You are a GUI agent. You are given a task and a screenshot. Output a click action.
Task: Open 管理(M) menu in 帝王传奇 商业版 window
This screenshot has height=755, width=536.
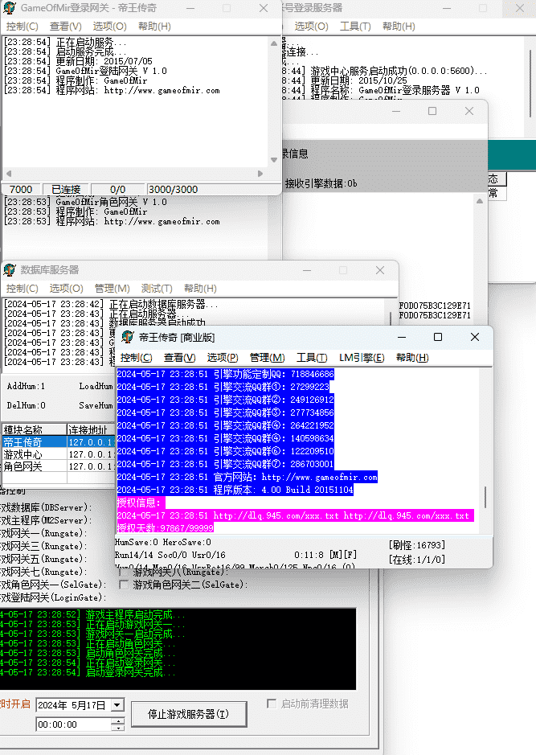click(267, 358)
